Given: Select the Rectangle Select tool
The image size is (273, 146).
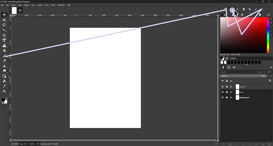Looking at the screenshot, I should point(4,20).
